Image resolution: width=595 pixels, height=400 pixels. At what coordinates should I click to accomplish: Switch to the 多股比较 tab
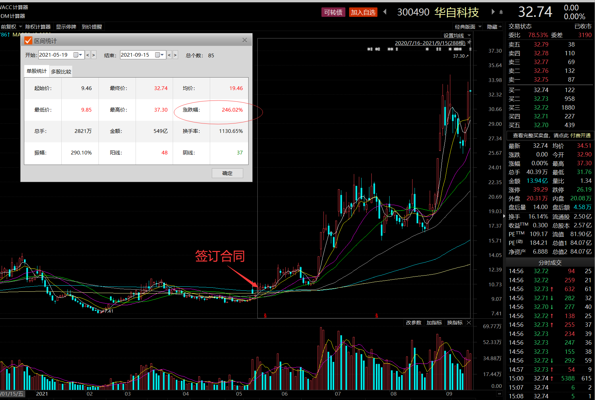pyautogui.click(x=61, y=72)
